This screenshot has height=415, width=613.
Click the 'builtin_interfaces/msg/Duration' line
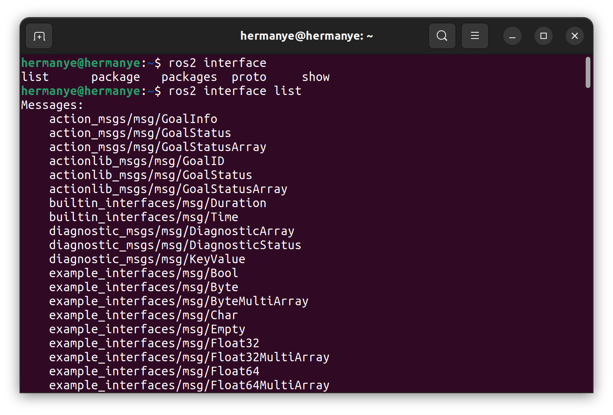158,203
